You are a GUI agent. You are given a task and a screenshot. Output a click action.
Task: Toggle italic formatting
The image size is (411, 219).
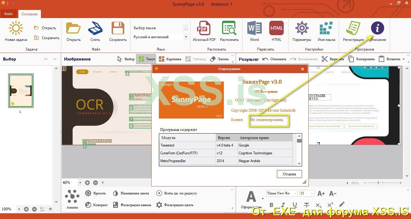pos(283,205)
